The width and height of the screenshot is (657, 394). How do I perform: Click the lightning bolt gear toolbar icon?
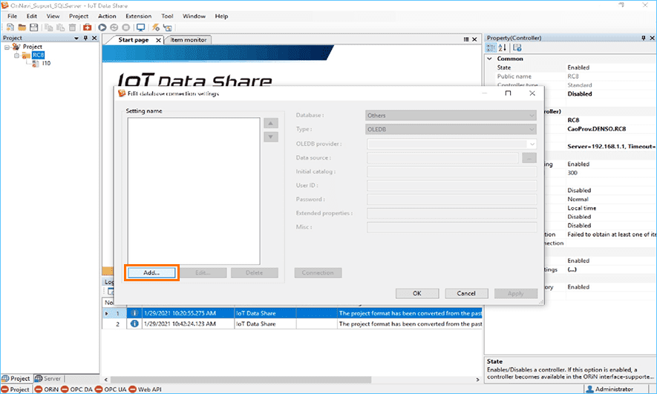pos(156,27)
